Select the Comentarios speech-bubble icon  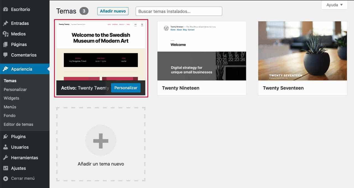click(6, 55)
